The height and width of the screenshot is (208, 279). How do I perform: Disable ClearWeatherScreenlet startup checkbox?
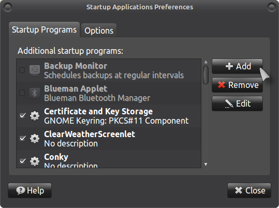tap(22, 139)
